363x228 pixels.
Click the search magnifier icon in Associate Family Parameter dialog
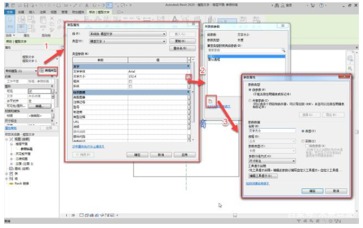click(x=283, y=50)
